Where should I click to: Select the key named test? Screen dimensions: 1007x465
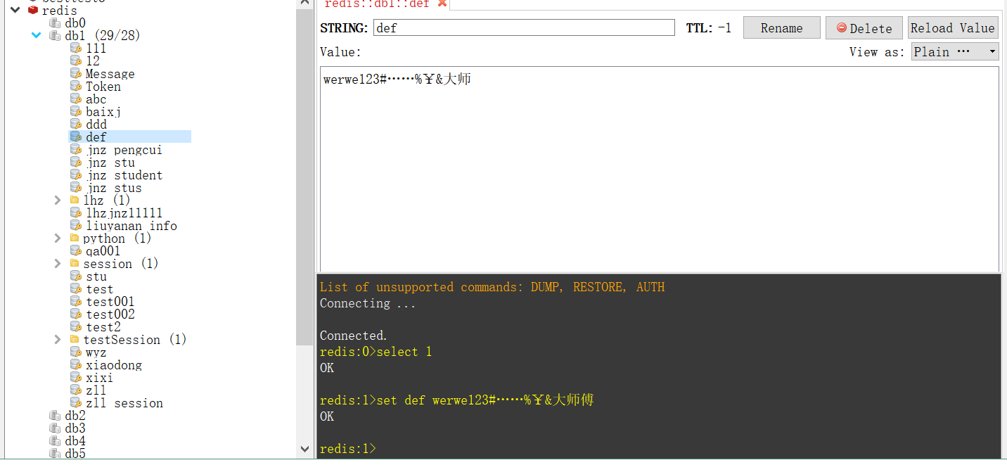(100, 289)
